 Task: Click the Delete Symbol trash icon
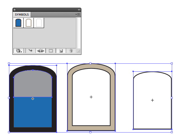tap(71, 51)
